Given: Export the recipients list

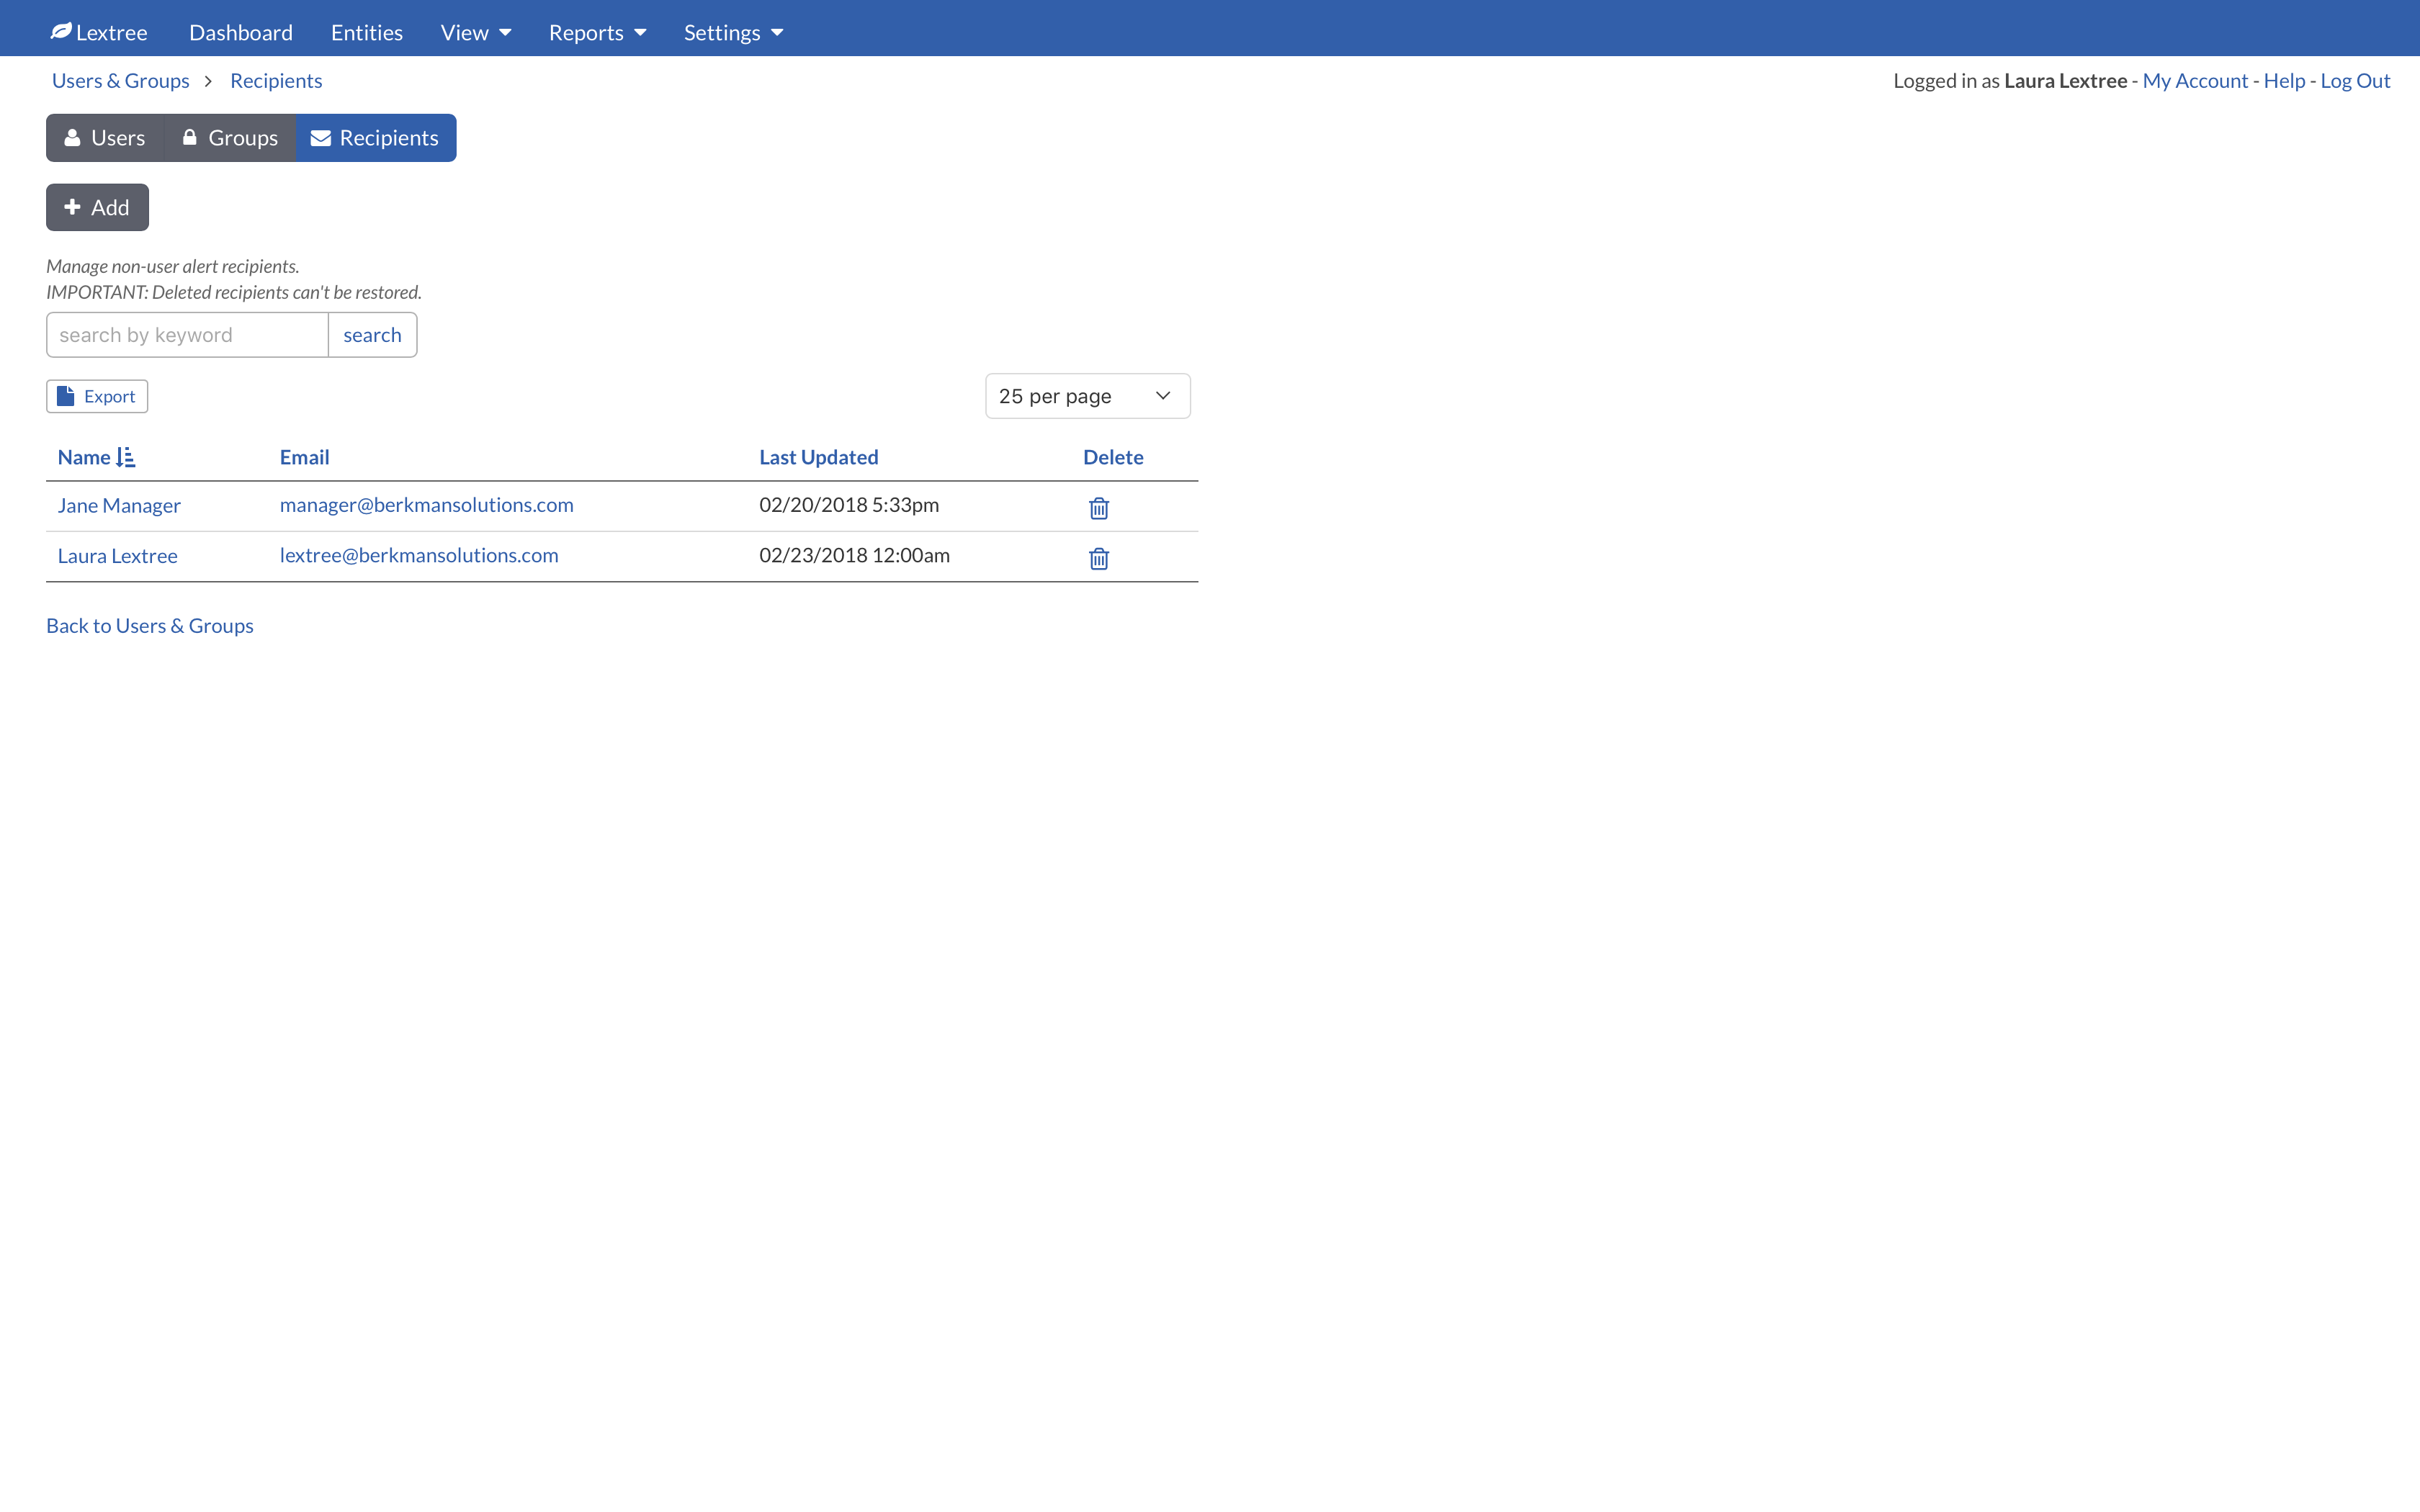Looking at the screenshot, I should coord(97,396).
